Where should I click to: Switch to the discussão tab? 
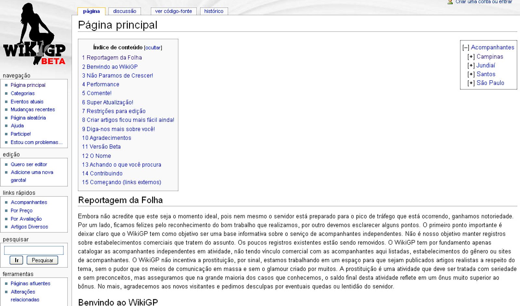[x=125, y=11]
